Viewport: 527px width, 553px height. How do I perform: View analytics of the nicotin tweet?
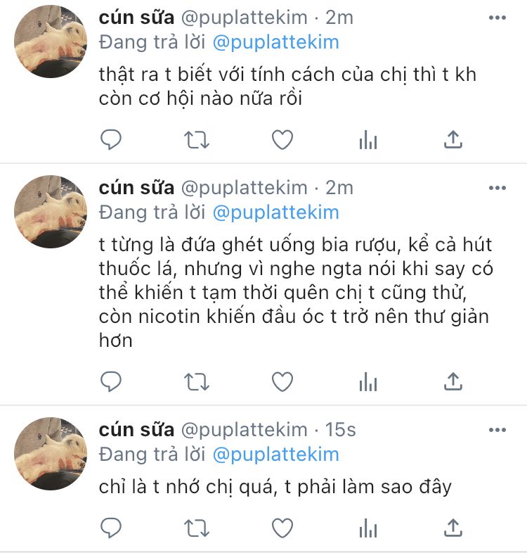368,381
